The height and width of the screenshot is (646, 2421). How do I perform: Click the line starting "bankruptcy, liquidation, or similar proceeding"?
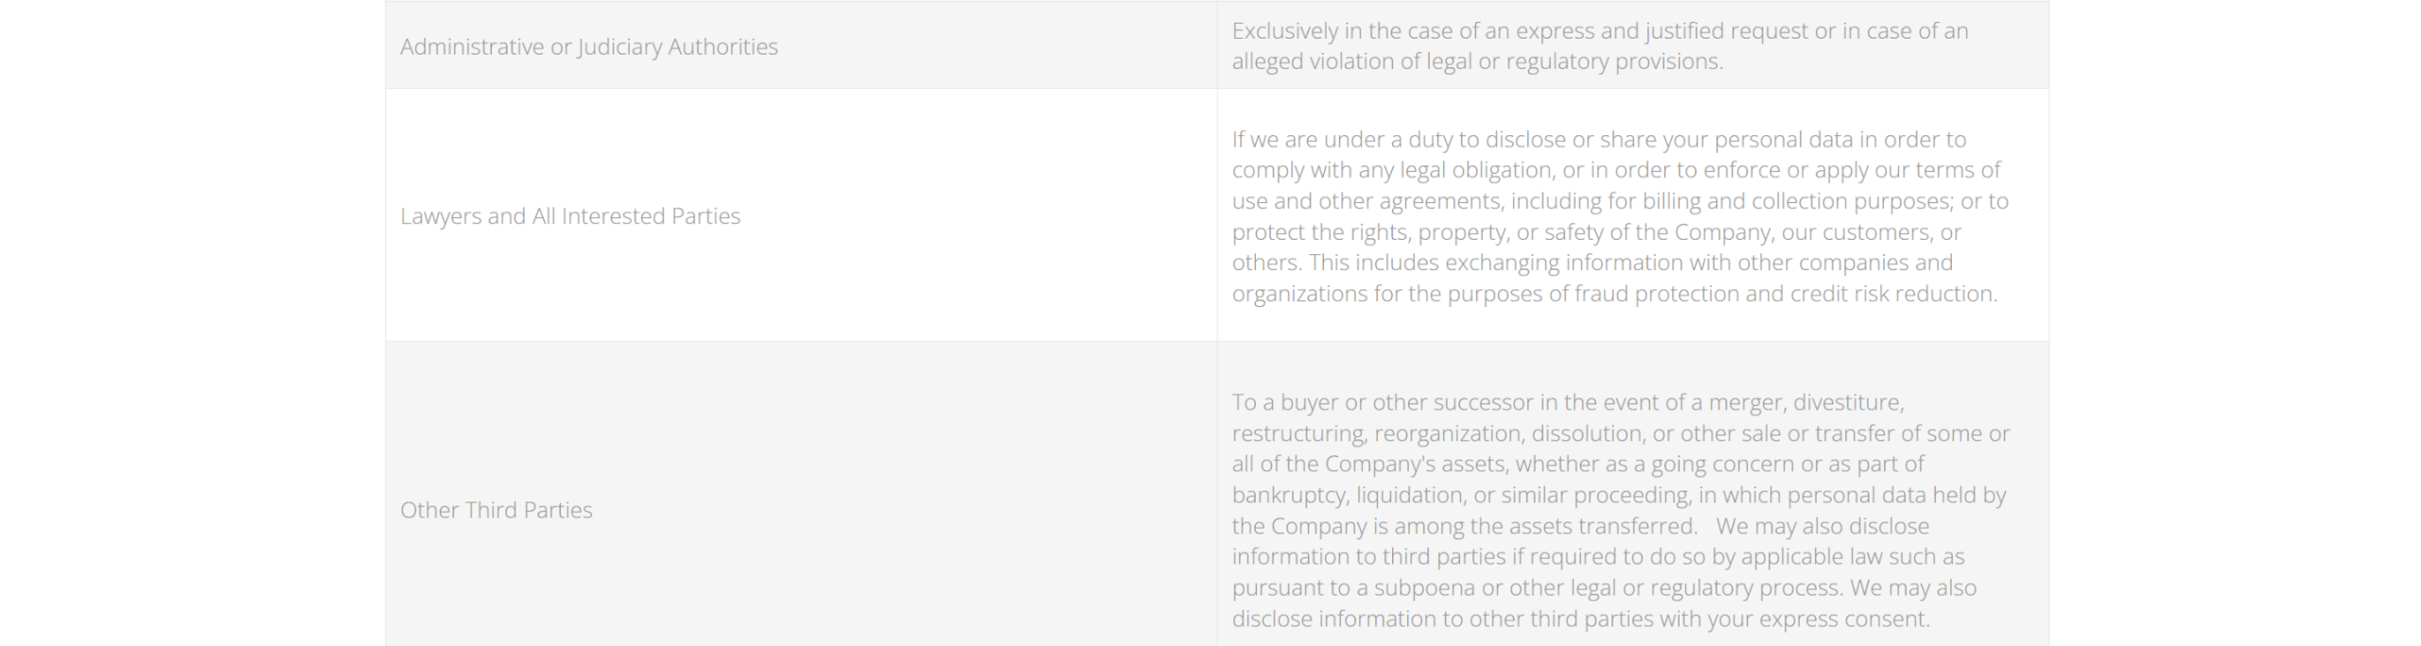click(1618, 495)
